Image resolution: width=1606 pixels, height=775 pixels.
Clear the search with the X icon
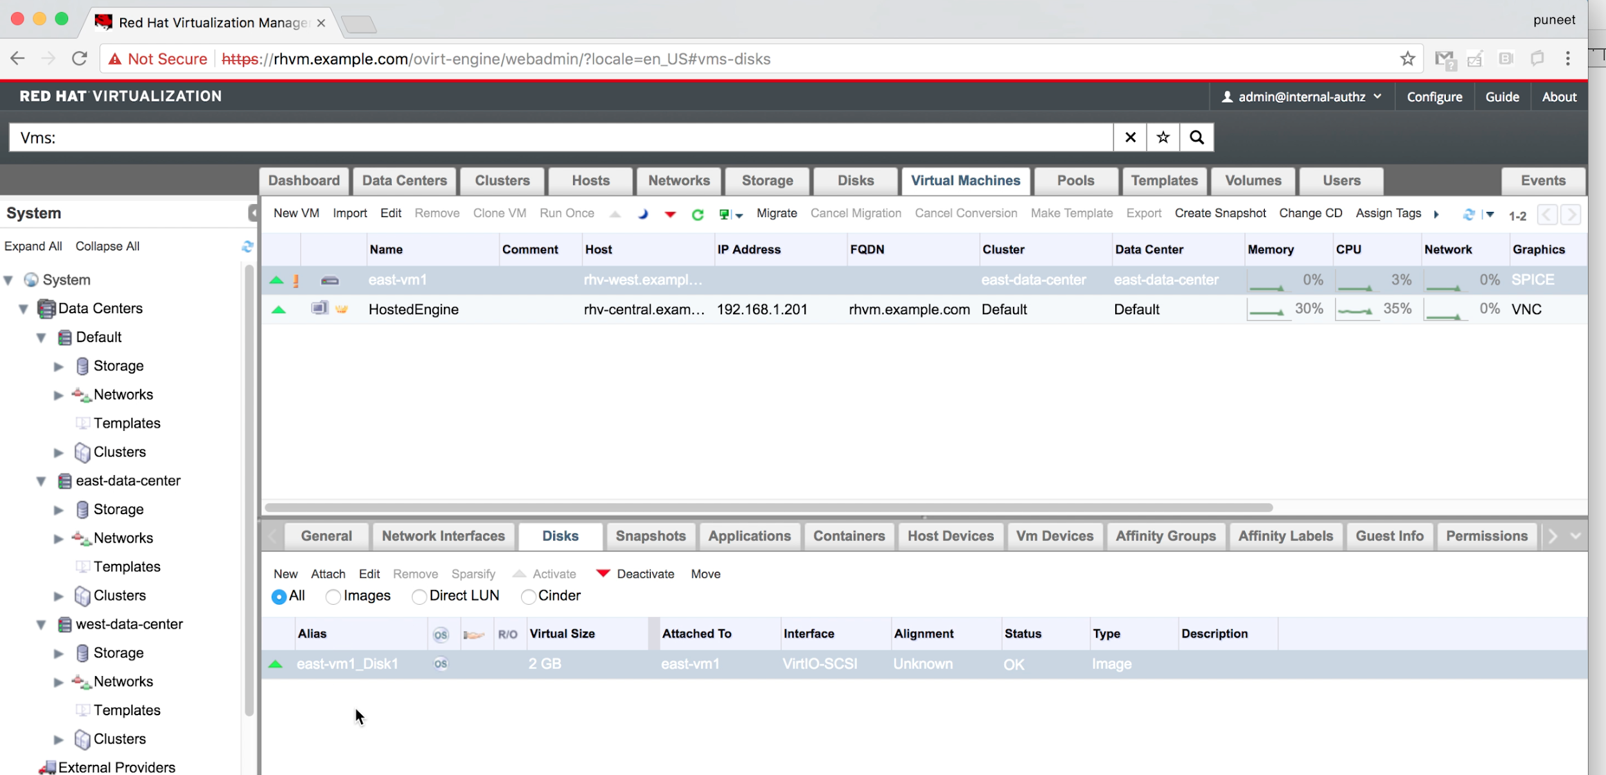click(x=1130, y=137)
